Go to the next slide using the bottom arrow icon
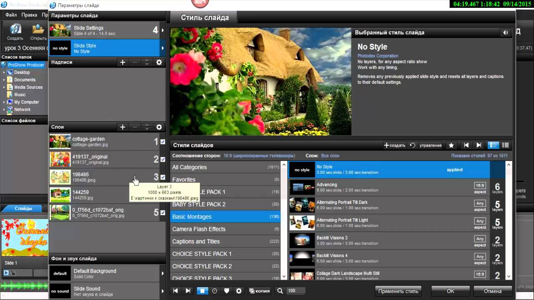 (x=188, y=291)
